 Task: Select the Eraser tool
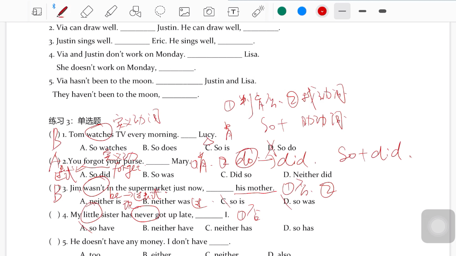(x=86, y=12)
